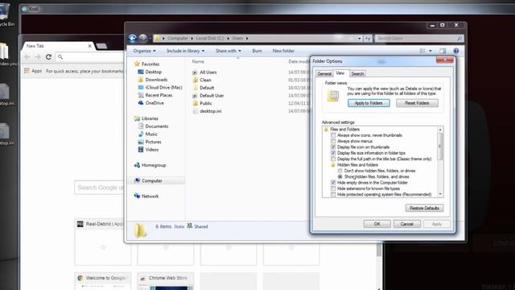
Task: Select the Downloads folder icon in Favorites
Action: (141, 80)
